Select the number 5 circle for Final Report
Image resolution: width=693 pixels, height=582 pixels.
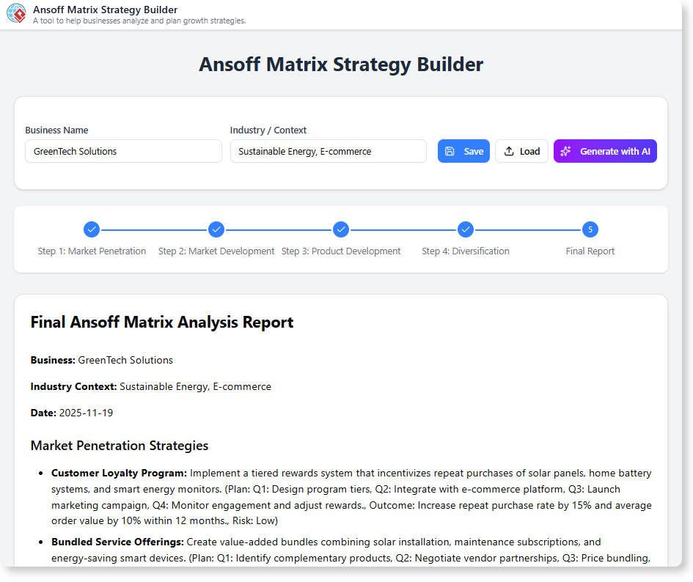point(590,229)
